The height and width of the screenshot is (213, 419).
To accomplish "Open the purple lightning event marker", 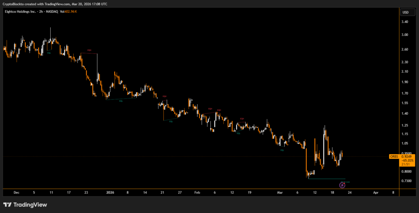I will [x=342, y=185].
